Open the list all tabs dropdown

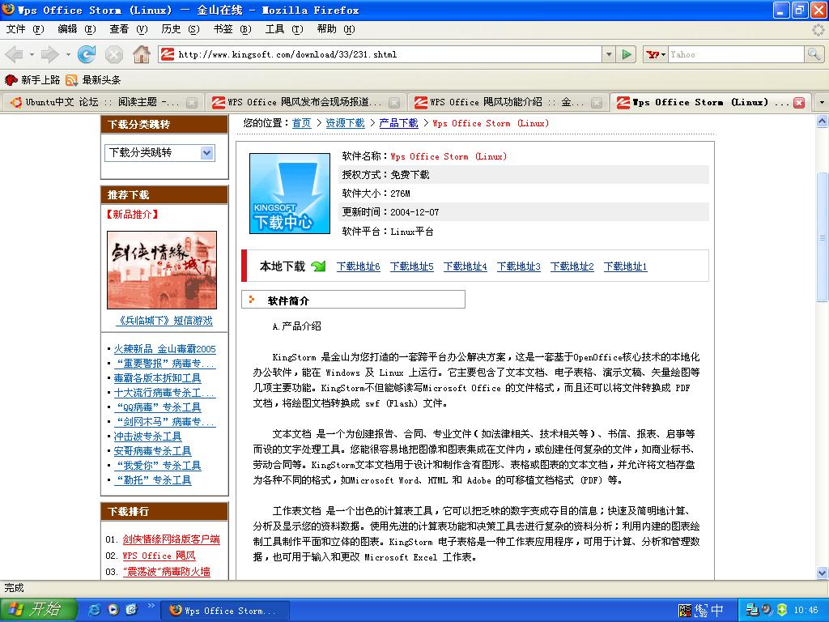pyautogui.click(x=822, y=102)
